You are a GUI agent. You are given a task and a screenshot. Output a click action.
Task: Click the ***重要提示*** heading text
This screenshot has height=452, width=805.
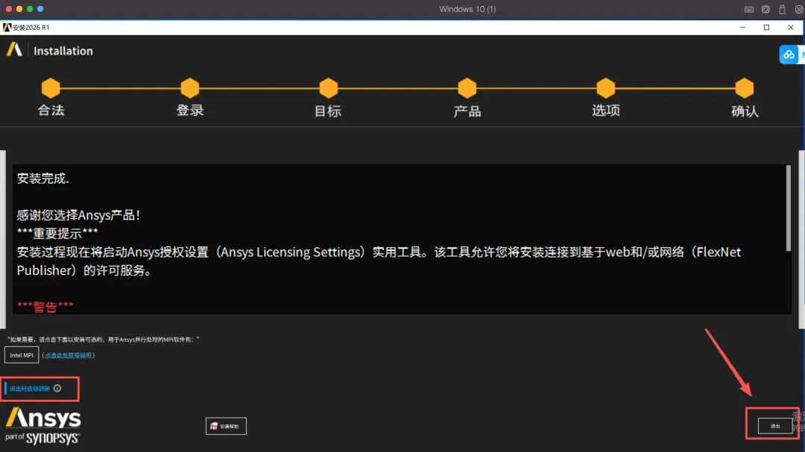[57, 233]
